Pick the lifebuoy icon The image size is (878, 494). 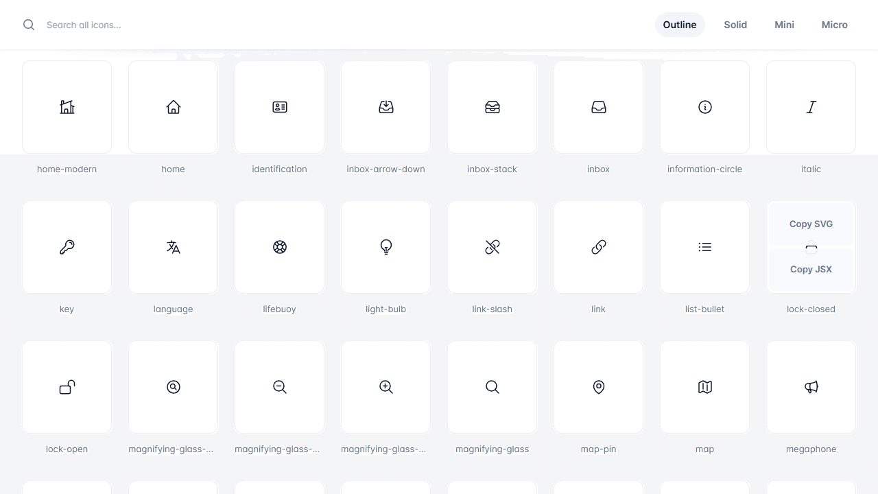(279, 247)
